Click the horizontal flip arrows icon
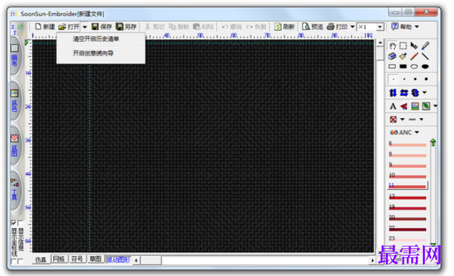 coord(404,93)
